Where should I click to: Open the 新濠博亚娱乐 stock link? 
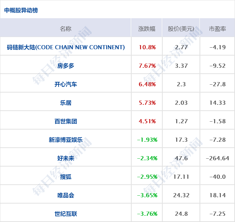point(66,140)
